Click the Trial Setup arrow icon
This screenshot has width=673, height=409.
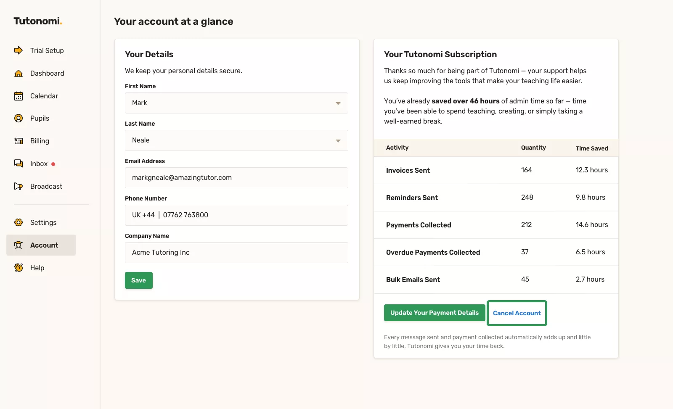click(19, 50)
